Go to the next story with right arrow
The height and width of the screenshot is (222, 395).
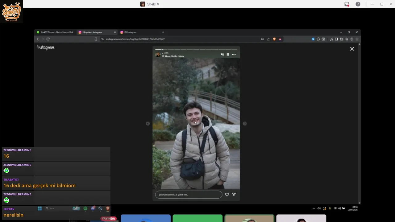pyautogui.click(x=245, y=124)
